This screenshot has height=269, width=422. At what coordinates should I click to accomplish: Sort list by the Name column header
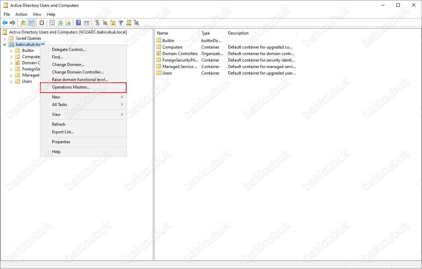coord(177,33)
